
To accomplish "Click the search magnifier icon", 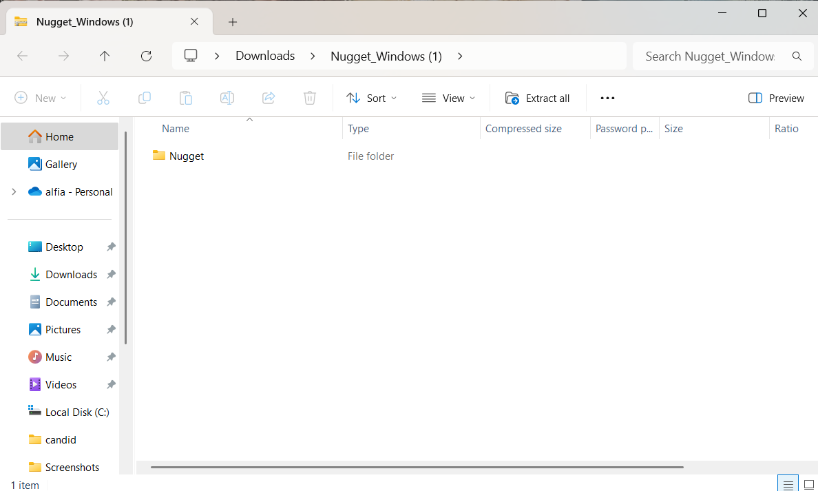I will (797, 56).
